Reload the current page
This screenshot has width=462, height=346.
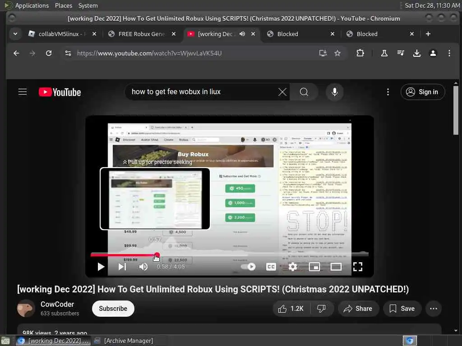(x=49, y=53)
